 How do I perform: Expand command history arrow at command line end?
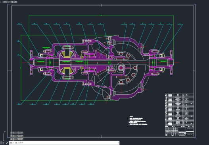point(118,143)
